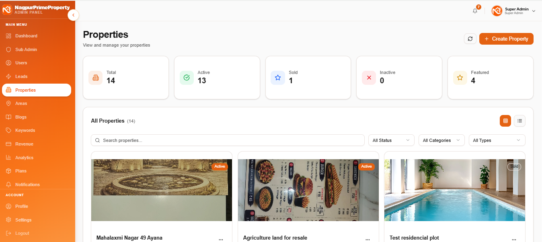Open the All Categories dropdown
This screenshot has width=542, height=242.
pyautogui.click(x=441, y=140)
